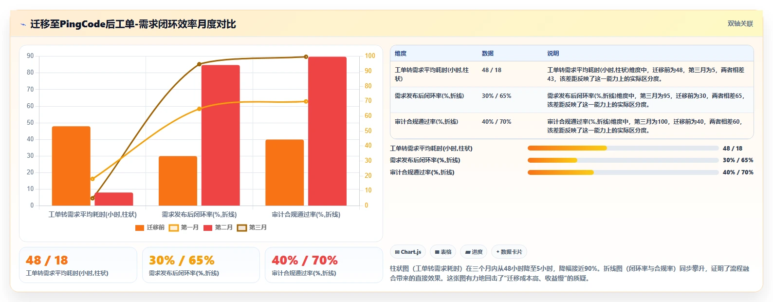
Task: Click the 工单转需求平均耗时 x-axis label
Action: [92, 214]
